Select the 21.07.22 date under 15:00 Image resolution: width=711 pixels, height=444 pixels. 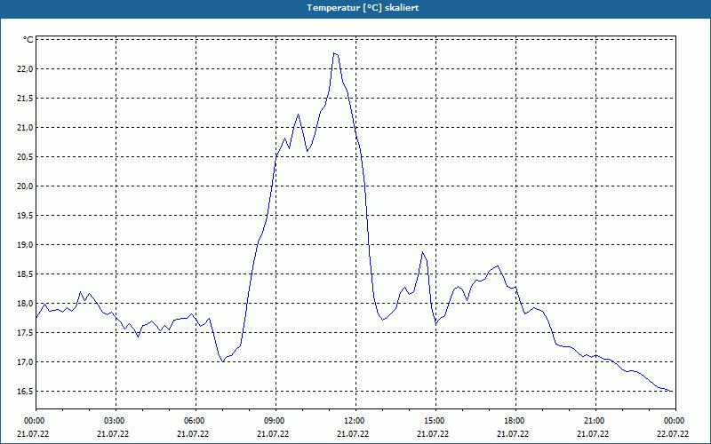433,434
